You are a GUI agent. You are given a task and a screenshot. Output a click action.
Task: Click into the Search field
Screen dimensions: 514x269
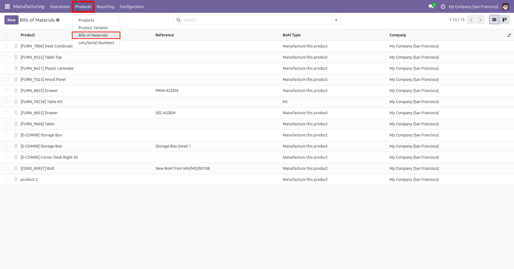[257, 20]
